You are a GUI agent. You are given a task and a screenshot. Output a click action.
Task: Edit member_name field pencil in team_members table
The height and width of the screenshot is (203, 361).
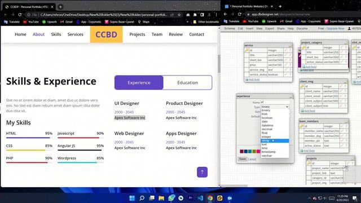click(x=342, y=131)
